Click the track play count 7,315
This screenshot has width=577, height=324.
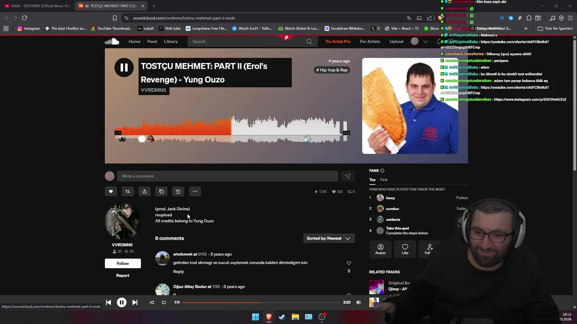click(321, 192)
